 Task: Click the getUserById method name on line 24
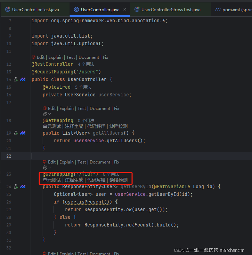pos(136,187)
